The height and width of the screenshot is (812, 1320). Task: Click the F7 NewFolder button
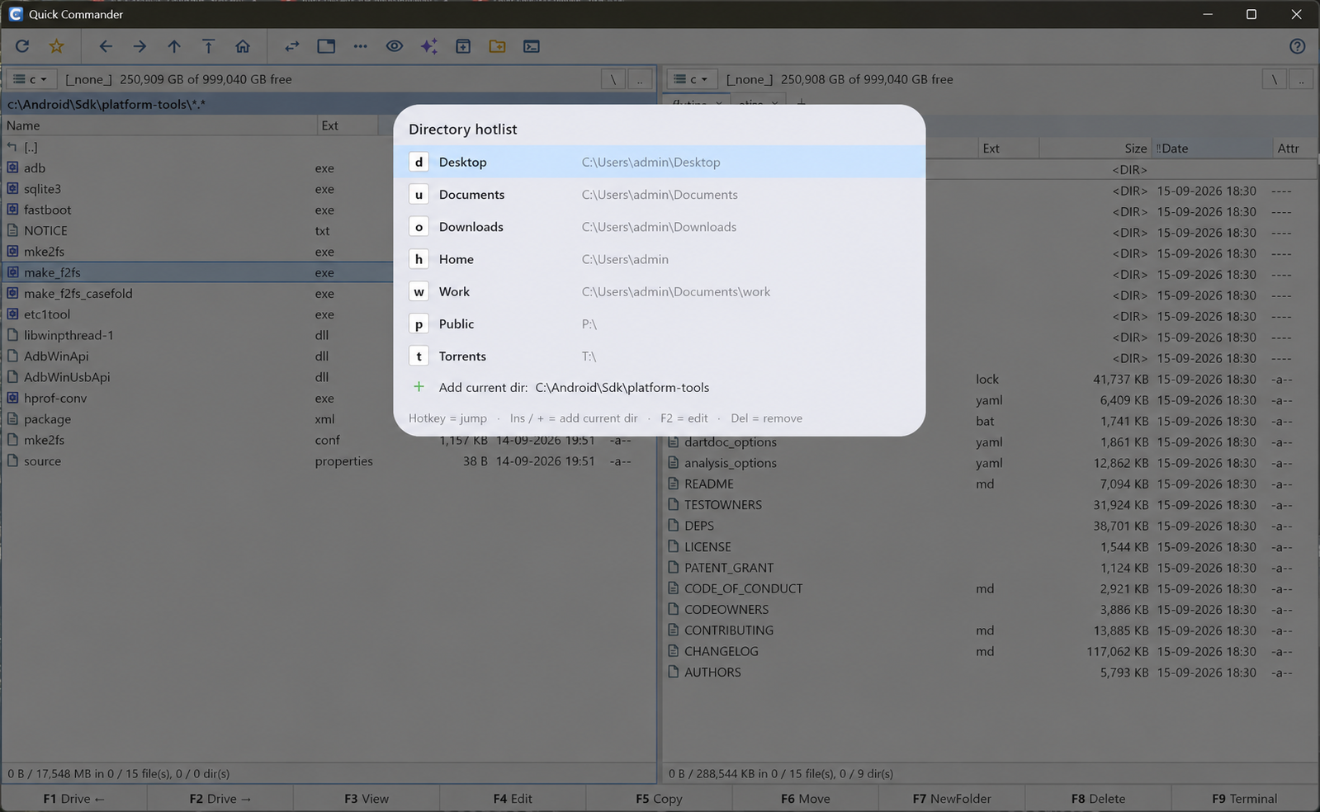coord(952,799)
